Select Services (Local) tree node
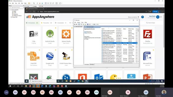The width and height of the screenshot is (173, 97). coord(79,27)
